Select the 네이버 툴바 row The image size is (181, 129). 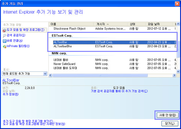coord(115,60)
